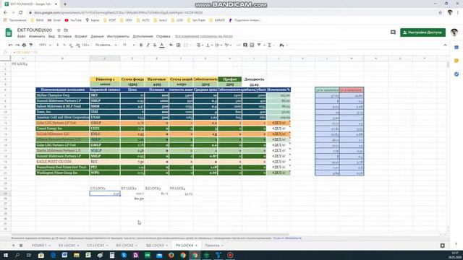Open the Windows Start menu
463x260 pixels.
click(5, 255)
